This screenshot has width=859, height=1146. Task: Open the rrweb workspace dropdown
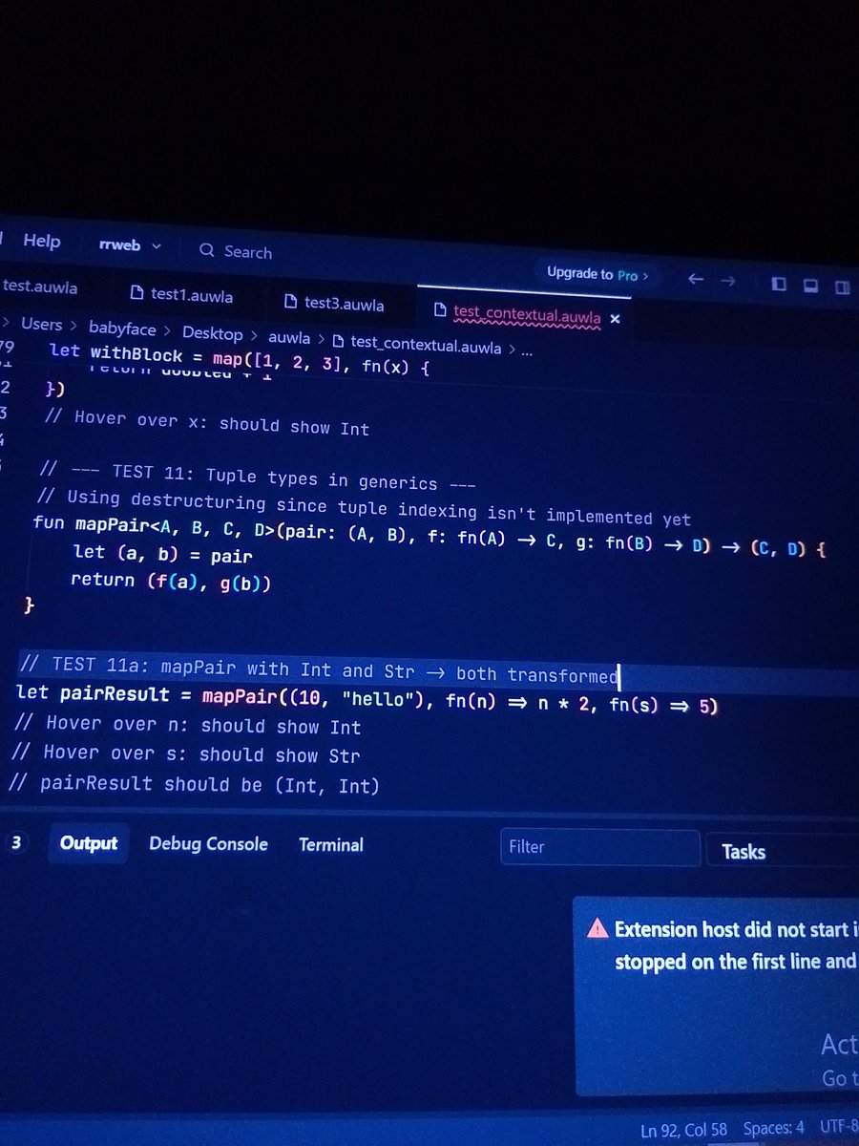coord(130,245)
